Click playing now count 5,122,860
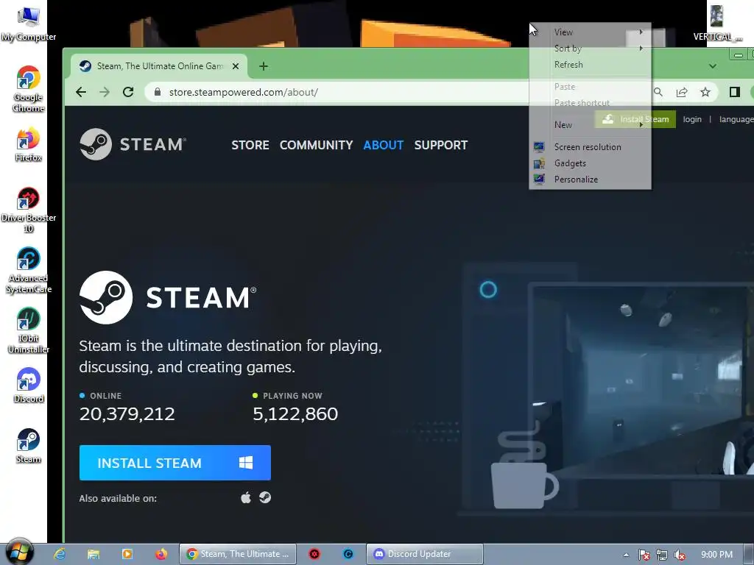Screen dimensions: 754x565 coord(295,413)
